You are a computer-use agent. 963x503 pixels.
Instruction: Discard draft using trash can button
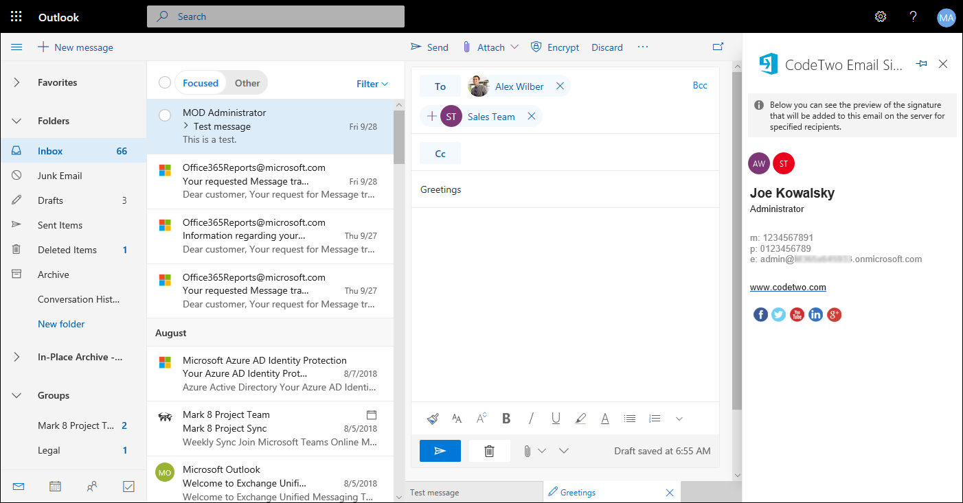490,451
